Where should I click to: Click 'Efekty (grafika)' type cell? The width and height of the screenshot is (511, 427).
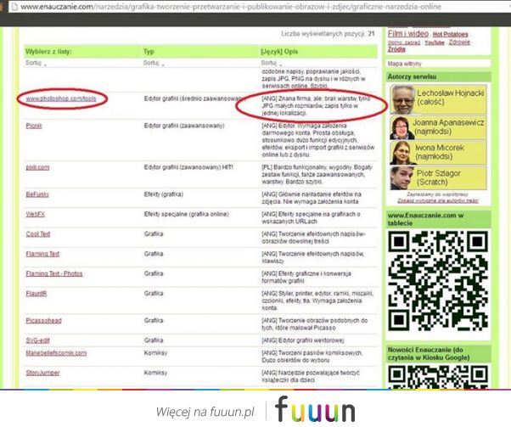pos(164,194)
